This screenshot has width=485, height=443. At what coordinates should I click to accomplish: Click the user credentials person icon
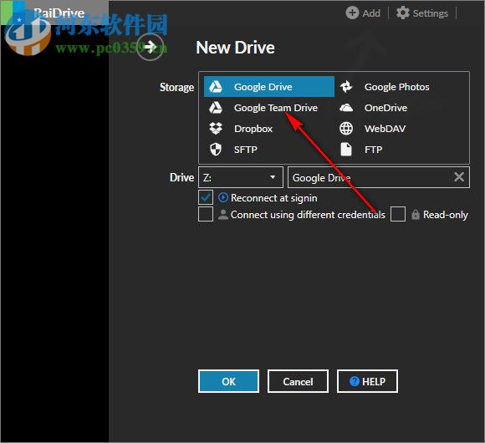pyautogui.click(x=223, y=214)
